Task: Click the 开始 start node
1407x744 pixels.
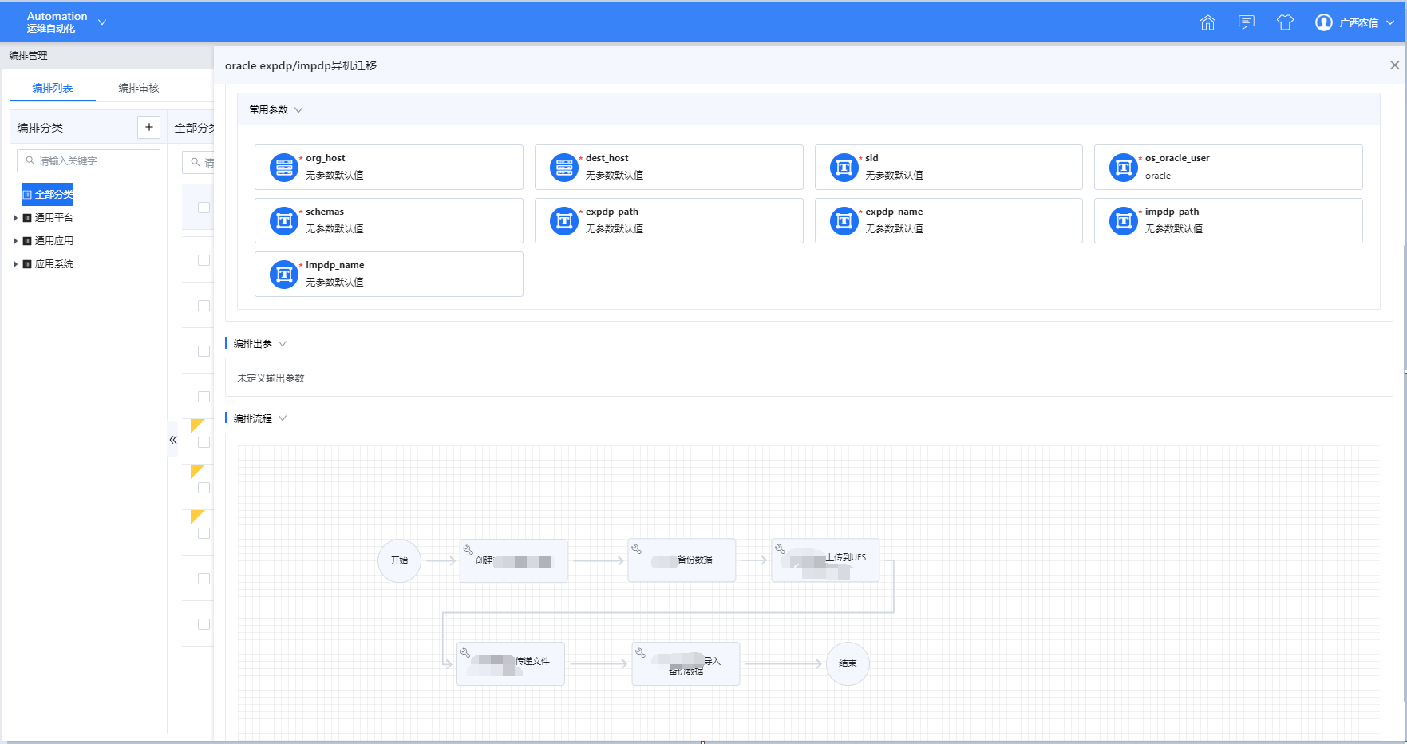Action: (x=399, y=560)
